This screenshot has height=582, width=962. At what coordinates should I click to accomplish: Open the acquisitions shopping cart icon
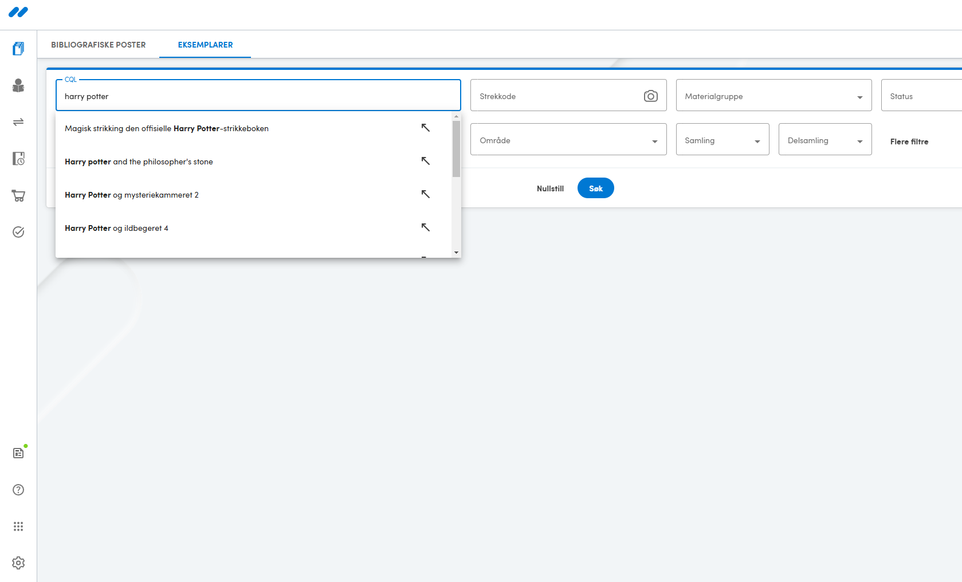pos(18,195)
